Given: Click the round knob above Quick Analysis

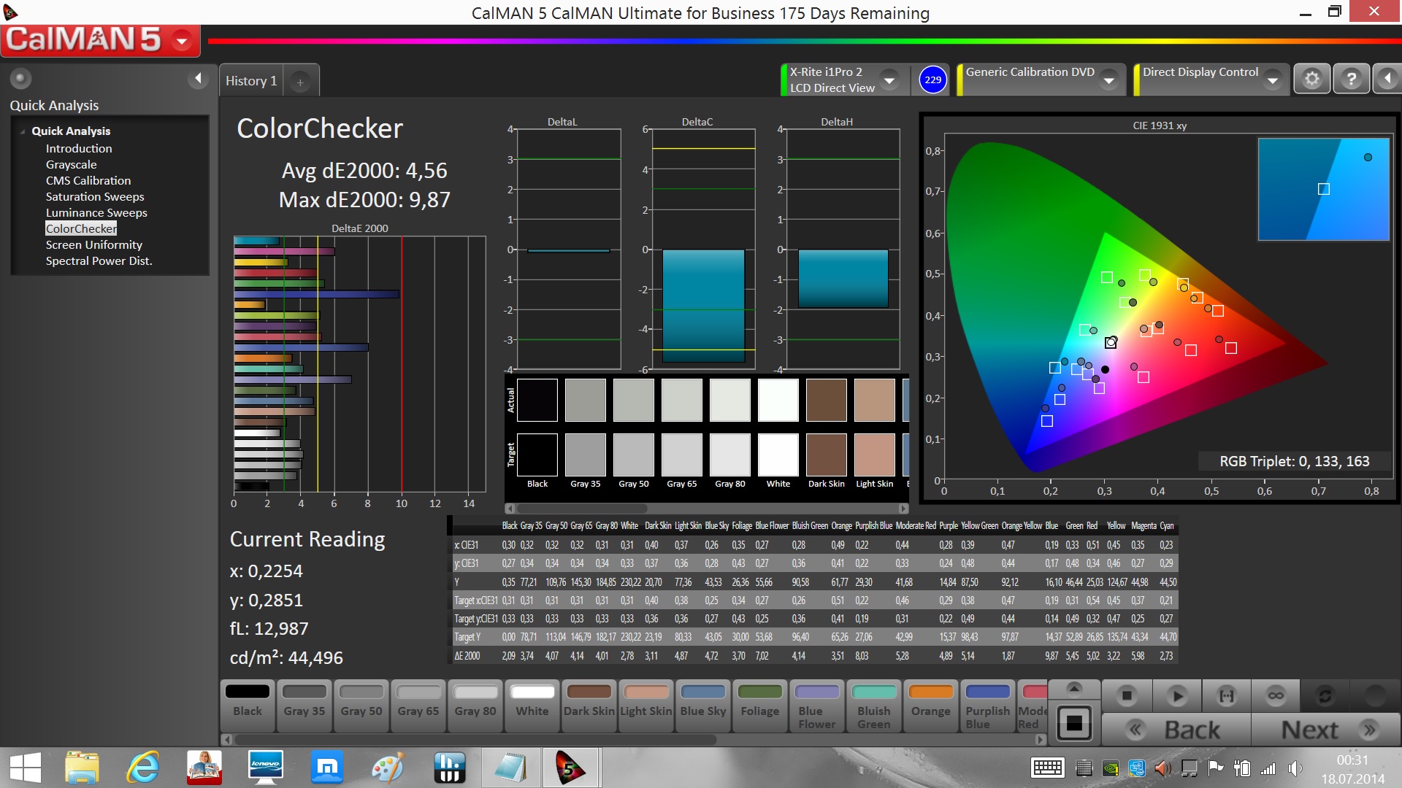Looking at the screenshot, I should pos(20,78).
